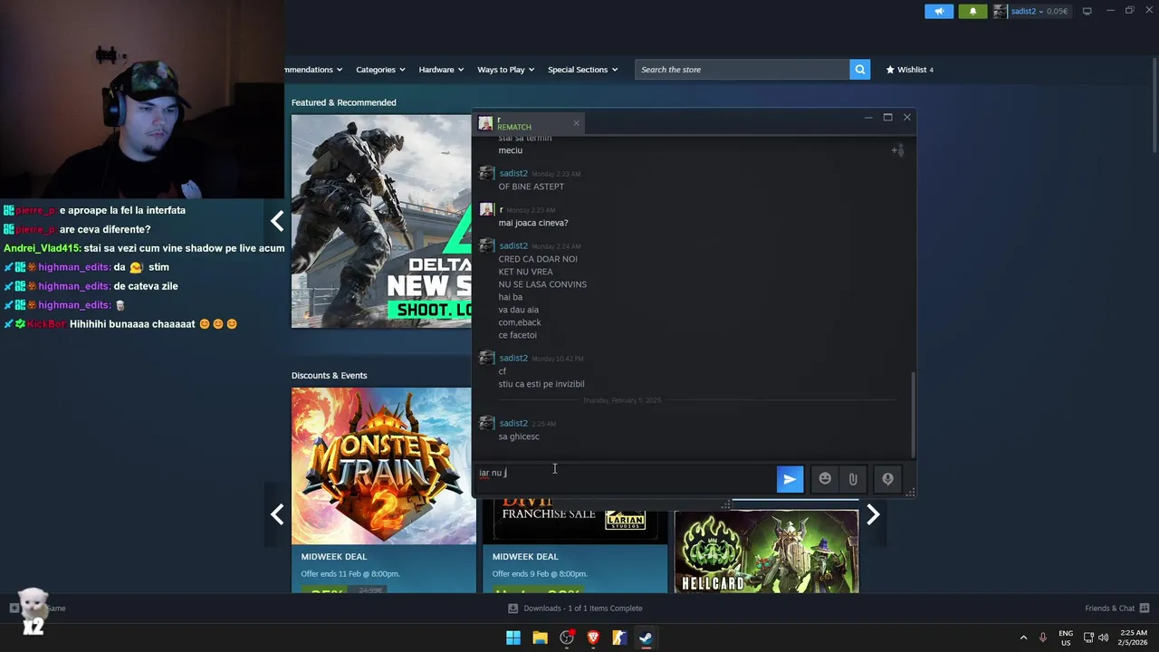Image resolution: width=1159 pixels, height=652 pixels.
Task: Click the 'stiu ca esti pe invizibil' message
Action: tap(541, 384)
